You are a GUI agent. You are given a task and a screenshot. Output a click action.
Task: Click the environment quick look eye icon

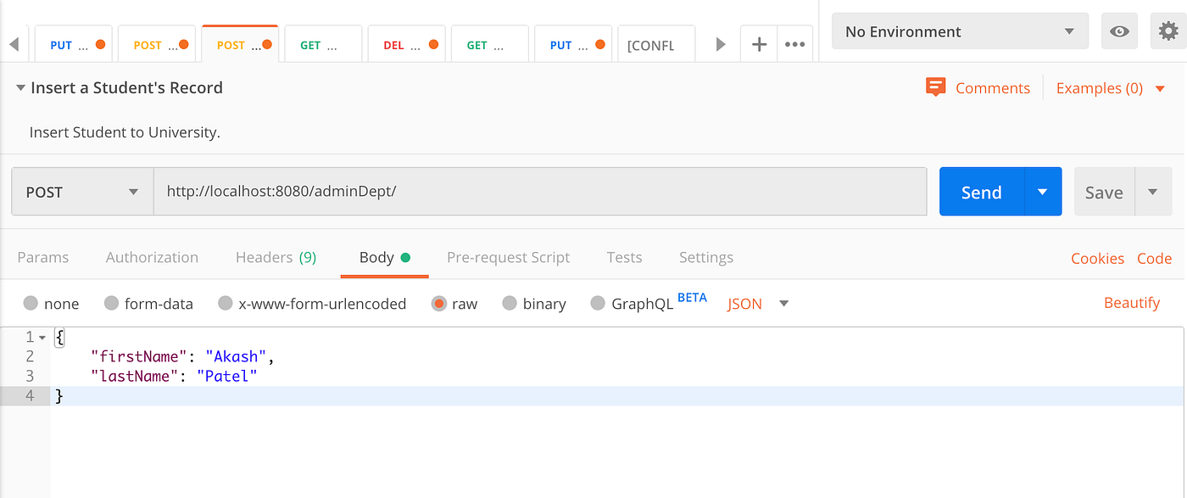[x=1119, y=31]
